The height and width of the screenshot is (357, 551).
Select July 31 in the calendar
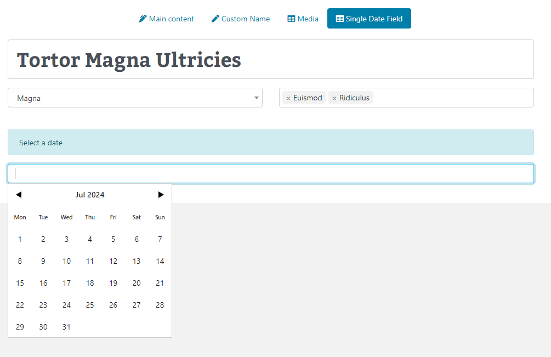click(66, 327)
